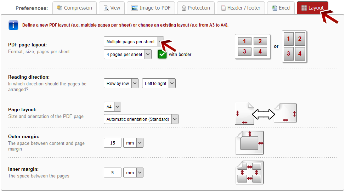Open the 'Row by row' dropdown

[121, 84]
